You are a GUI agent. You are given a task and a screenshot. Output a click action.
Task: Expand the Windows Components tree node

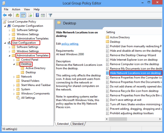pos(14,94)
